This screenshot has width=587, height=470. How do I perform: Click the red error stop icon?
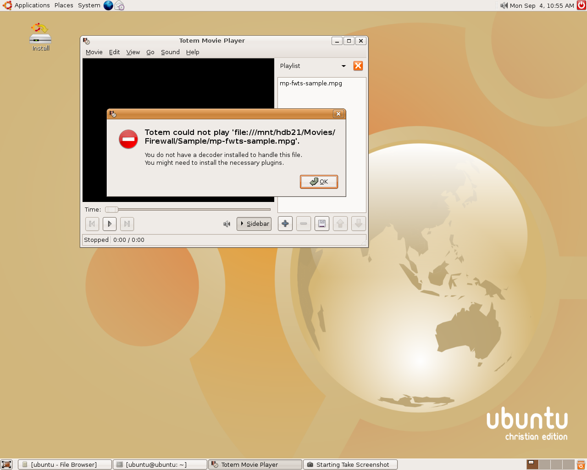pos(128,139)
